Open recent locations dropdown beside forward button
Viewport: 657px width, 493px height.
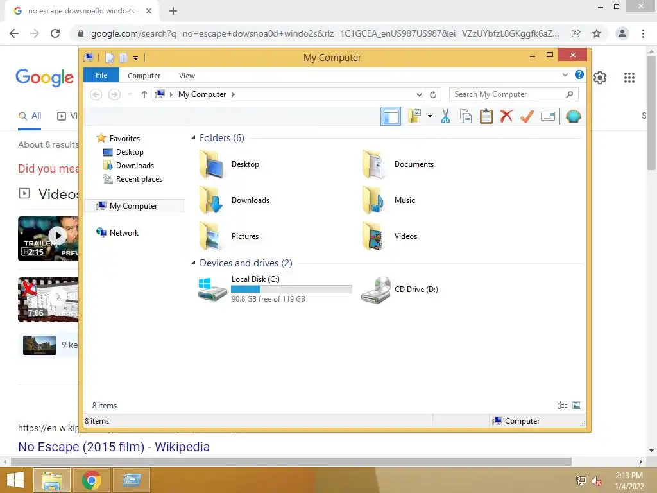130,94
